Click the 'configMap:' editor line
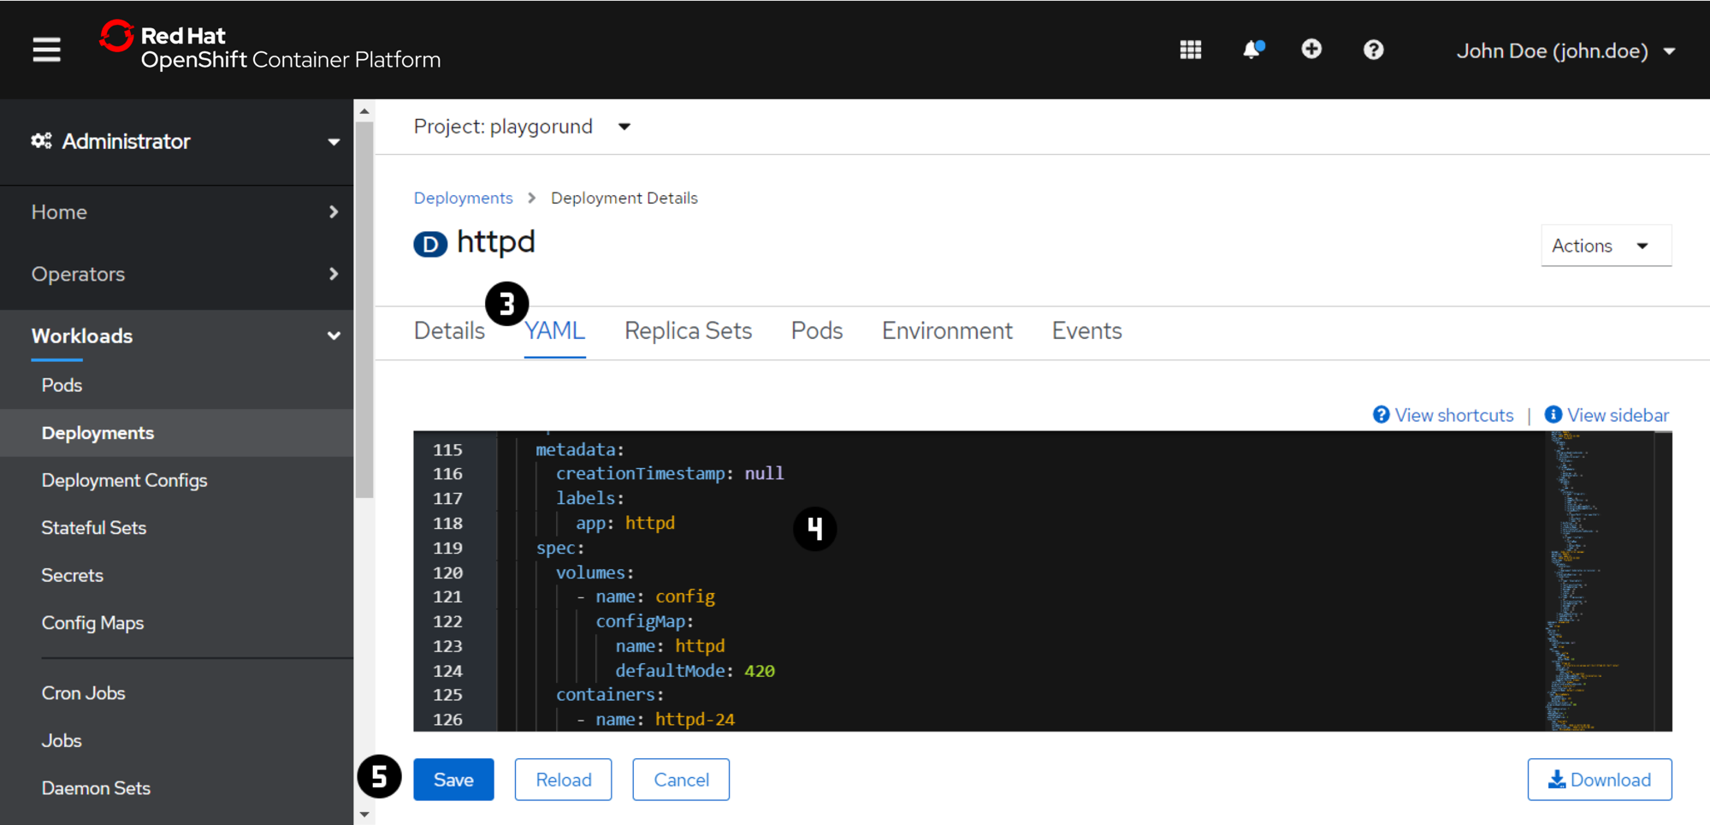1710x825 pixels. coord(645,621)
